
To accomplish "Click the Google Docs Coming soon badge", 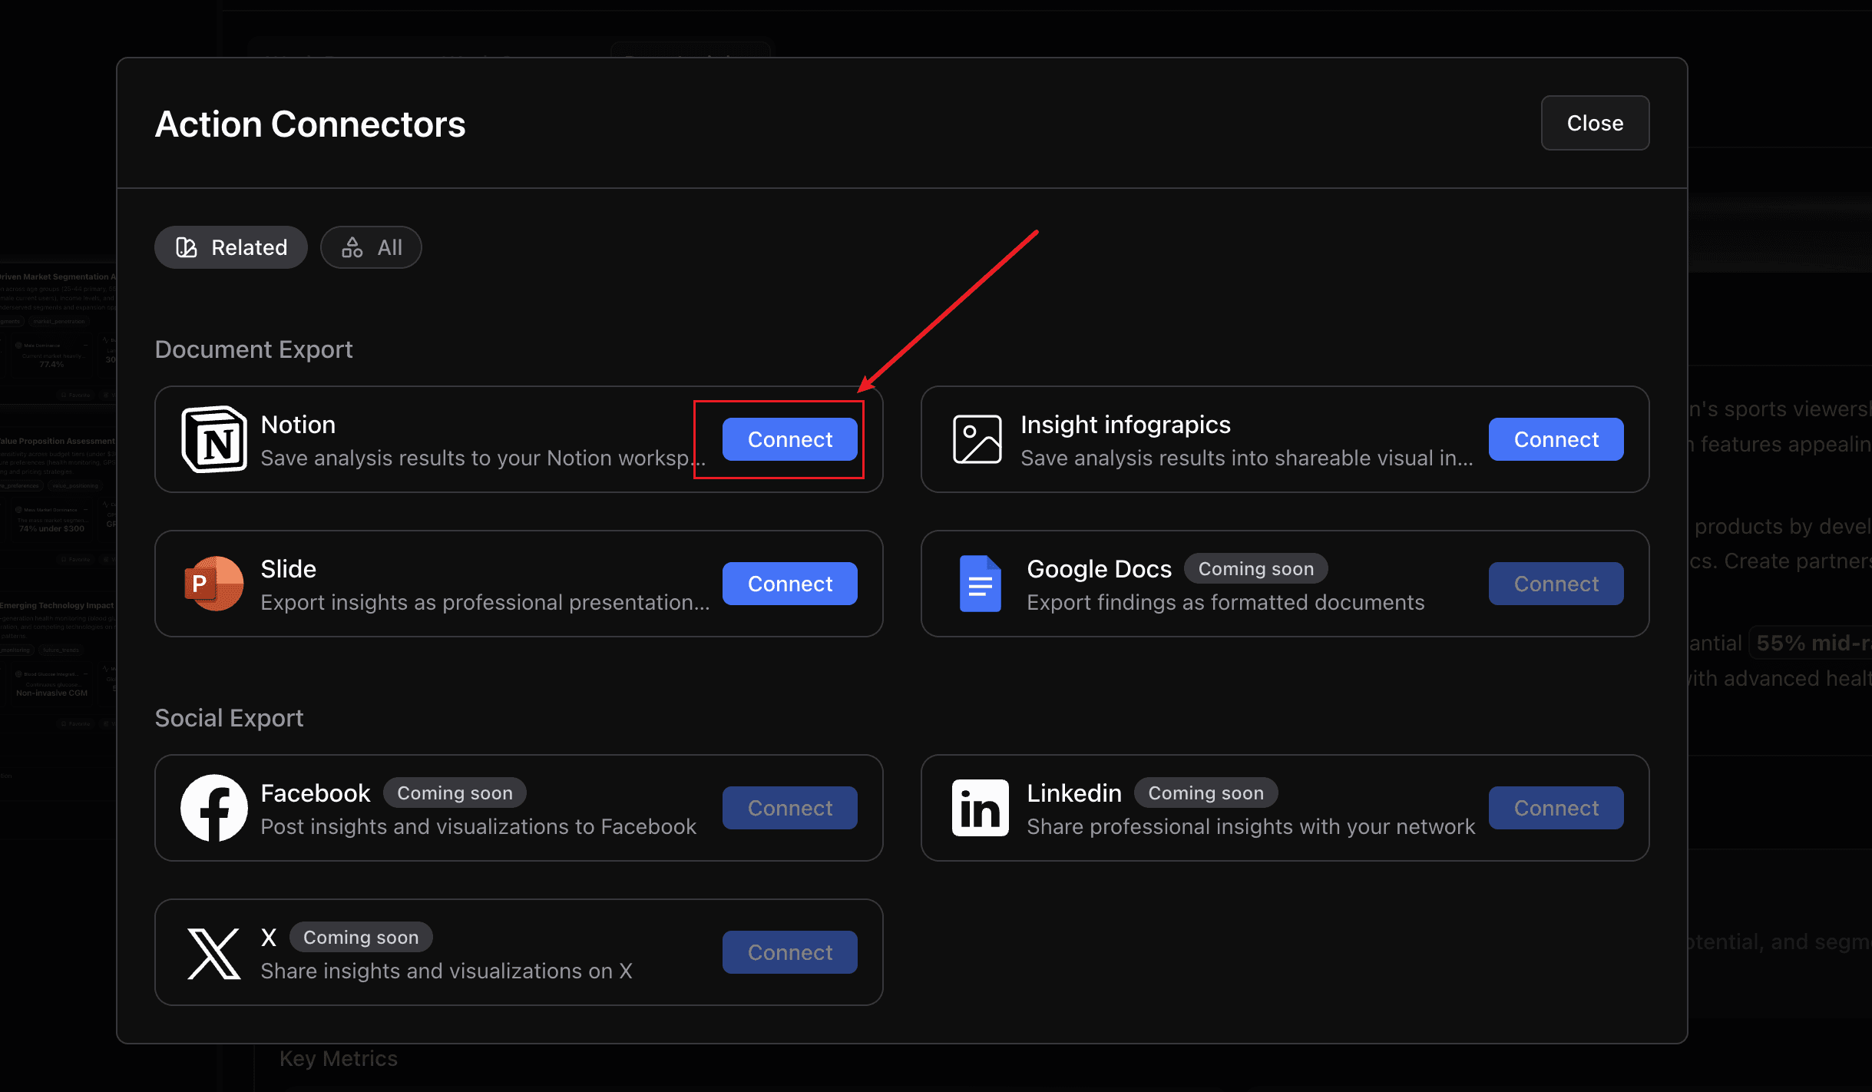I will [1255, 569].
